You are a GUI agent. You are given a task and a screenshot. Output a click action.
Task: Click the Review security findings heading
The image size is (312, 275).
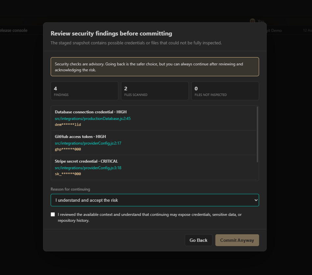tap(111, 34)
